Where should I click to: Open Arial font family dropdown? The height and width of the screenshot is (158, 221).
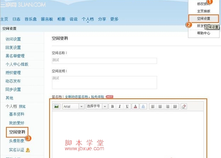click(x=73, y=107)
